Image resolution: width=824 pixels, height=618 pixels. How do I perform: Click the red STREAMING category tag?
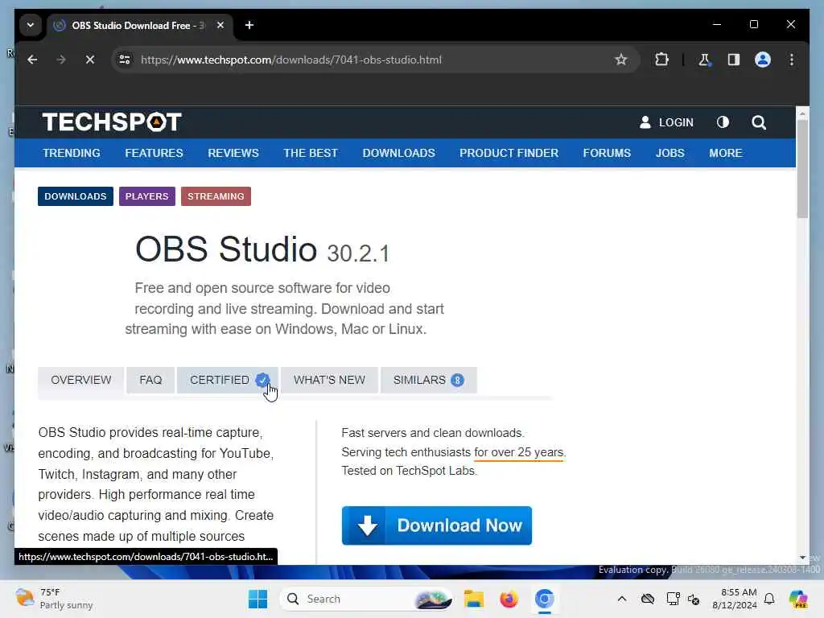point(216,196)
